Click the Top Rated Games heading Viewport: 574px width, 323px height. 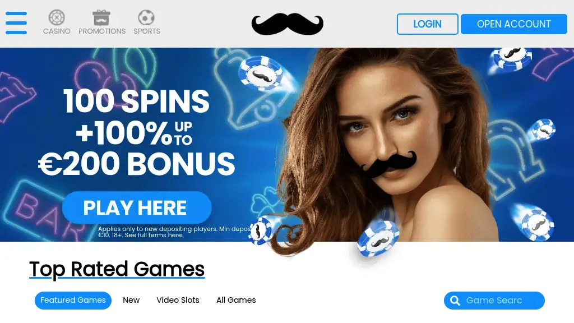(x=117, y=269)
